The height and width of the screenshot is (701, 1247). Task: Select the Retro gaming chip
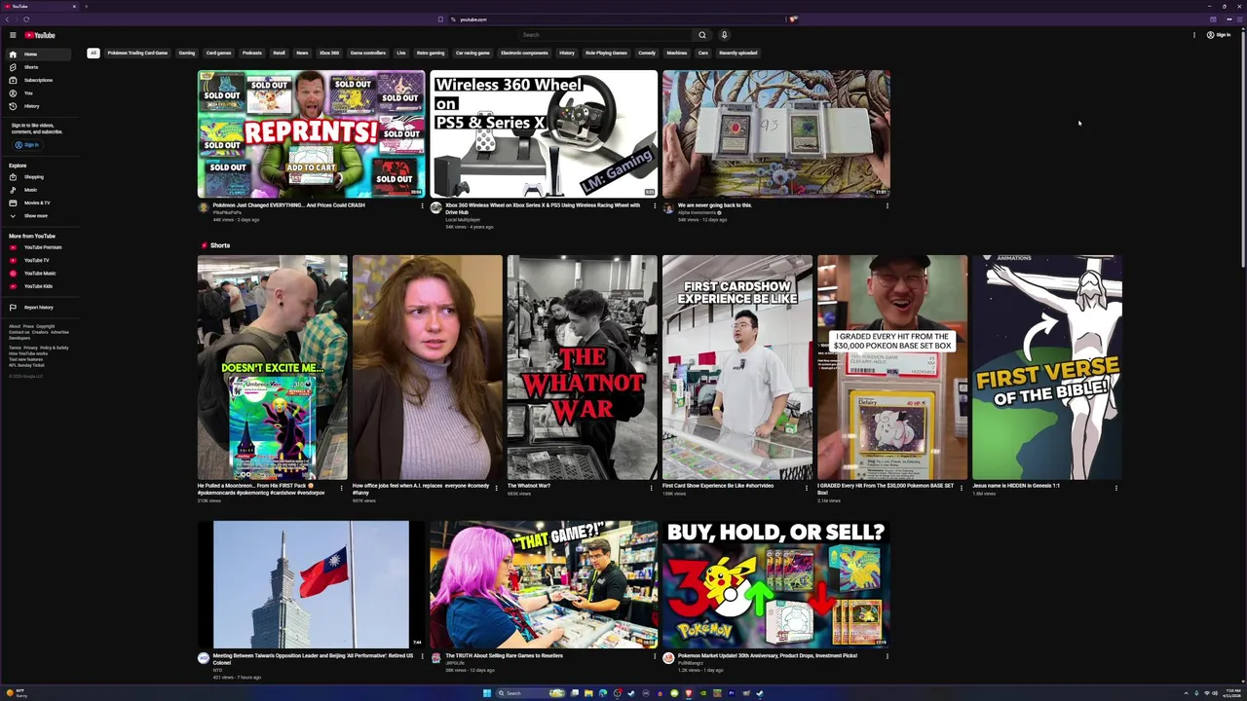pos(431,53)
